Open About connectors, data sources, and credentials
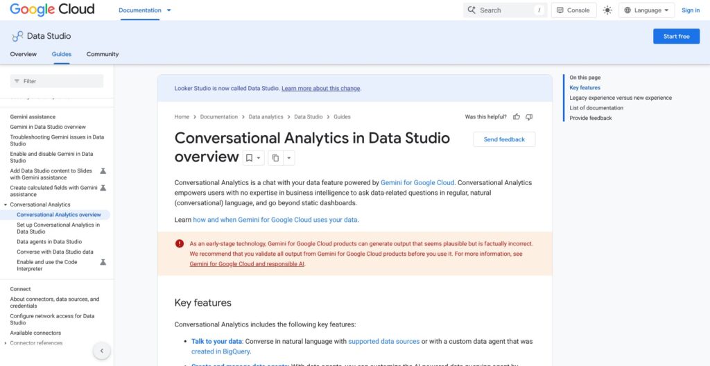This screenshot has height=366, width=710. click(54, 303)
